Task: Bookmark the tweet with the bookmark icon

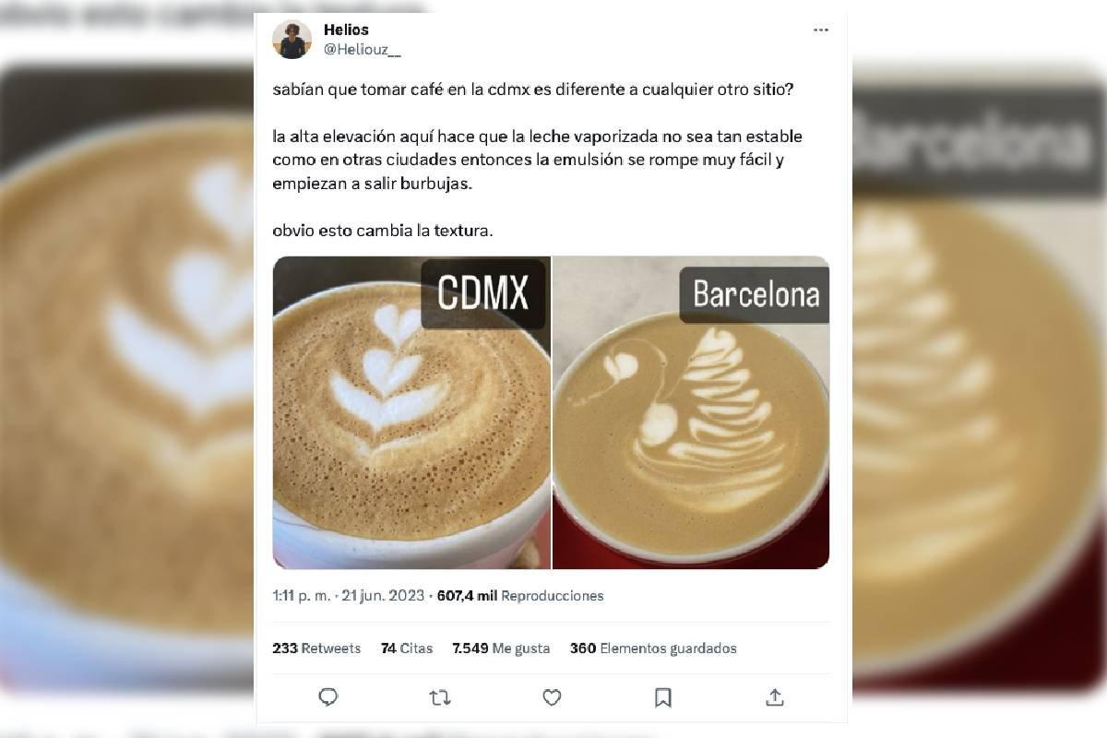Action: [x=663, y=697]
